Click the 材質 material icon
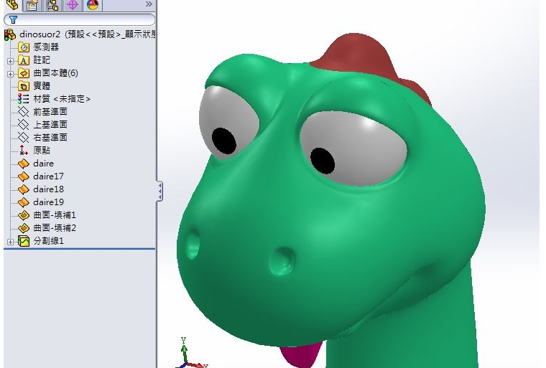This screenshot has width=546, height=368. tap(23, 99)
